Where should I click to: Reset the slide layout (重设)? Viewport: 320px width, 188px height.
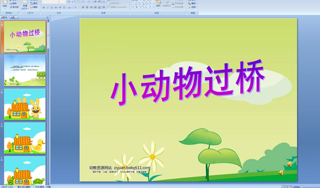pyautogui.click(x=34, y=3)
